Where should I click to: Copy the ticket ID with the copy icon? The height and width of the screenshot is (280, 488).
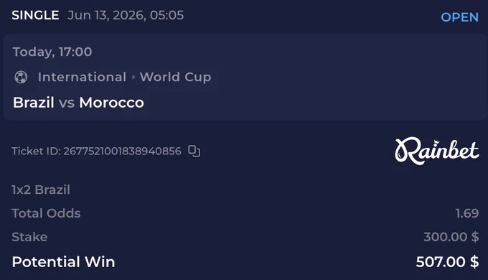(194, 151)
